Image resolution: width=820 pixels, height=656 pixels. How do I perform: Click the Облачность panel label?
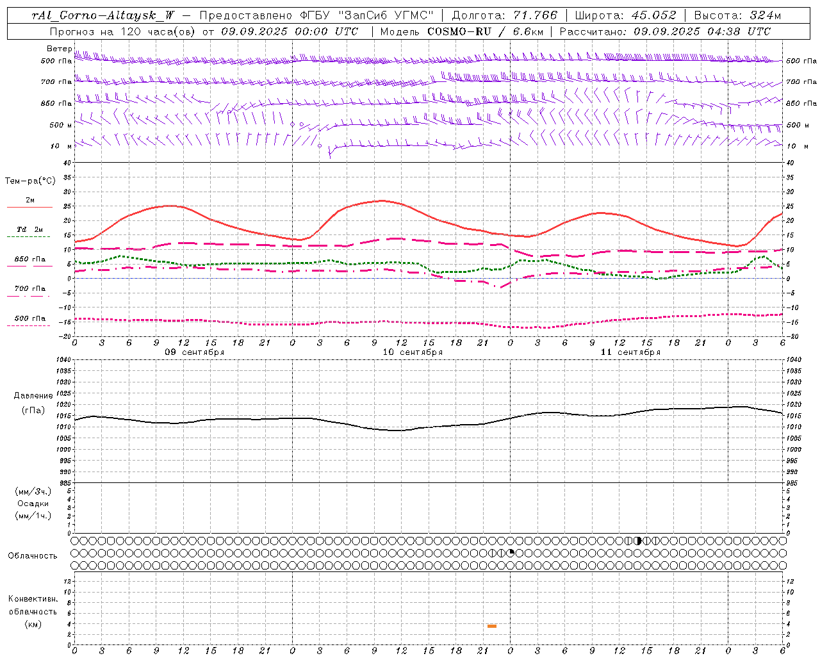click(33, 555)
